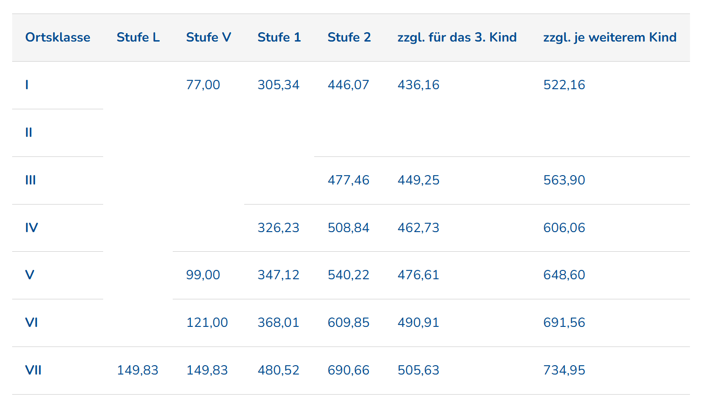This screenshot has width=718, height=403.
Task: Select the 121,00 cell in row VI
Action: pyautogui.click(x=207, y=323)
